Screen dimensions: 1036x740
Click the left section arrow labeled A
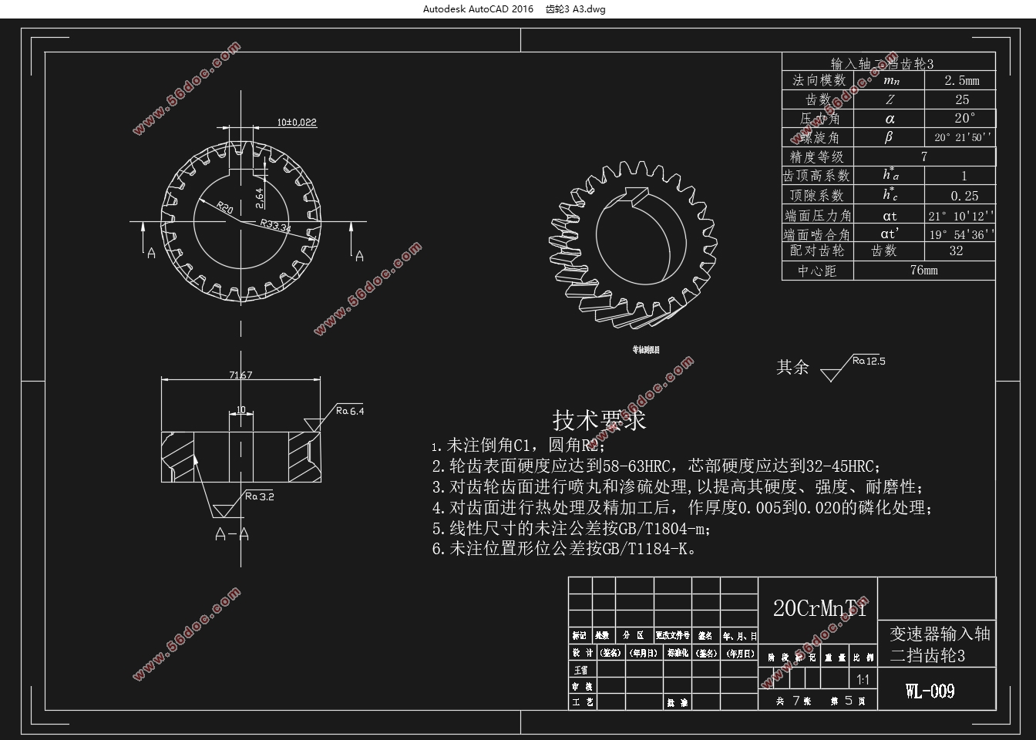point(150,240)
